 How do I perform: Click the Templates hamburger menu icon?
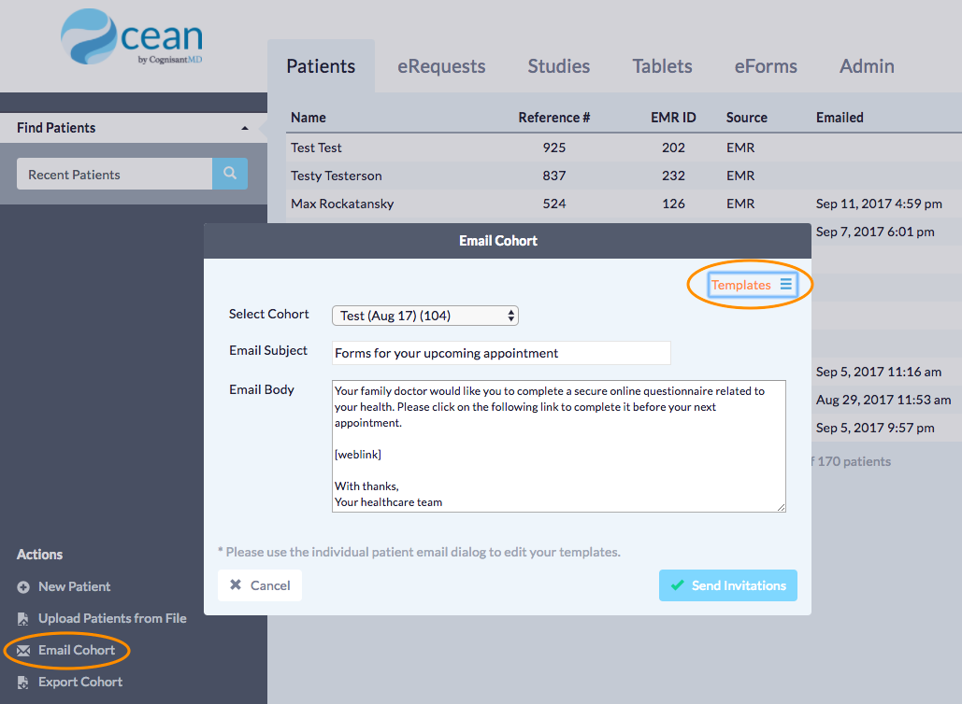[x=786, y=285]
